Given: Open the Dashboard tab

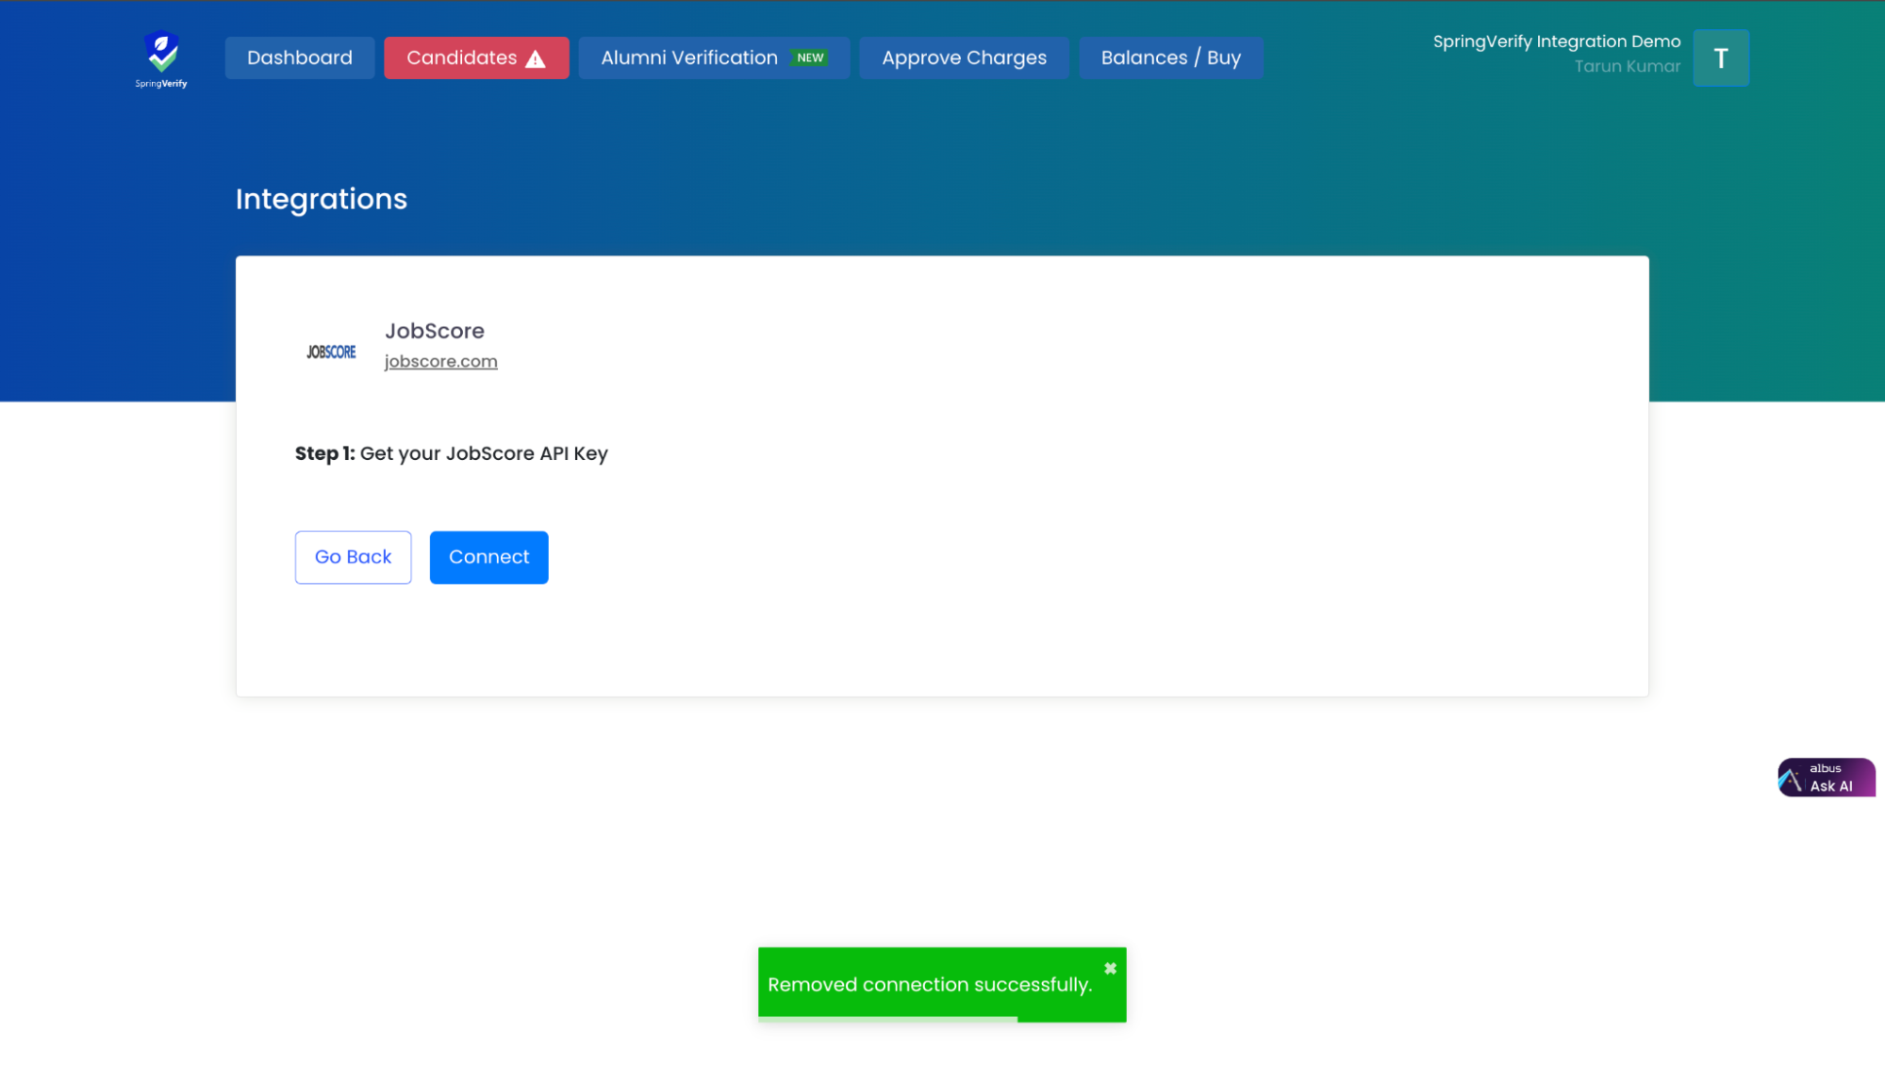Looking at the screenshot, I should [x=299, y=57].
